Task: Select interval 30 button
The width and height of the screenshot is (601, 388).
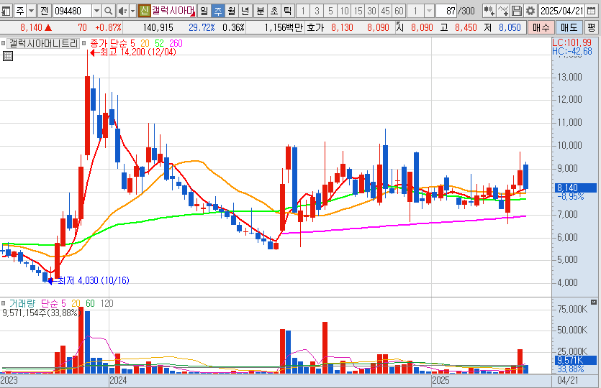Action: [x=371, y=11]
